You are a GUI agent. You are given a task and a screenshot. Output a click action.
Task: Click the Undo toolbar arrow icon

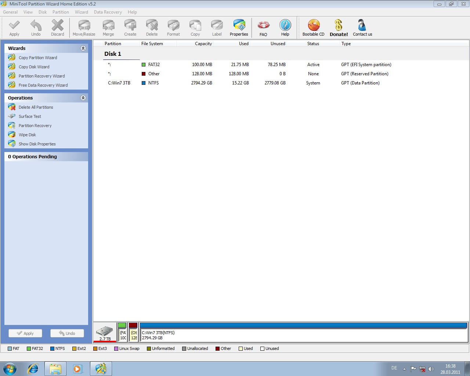click(x=36, y=25)
